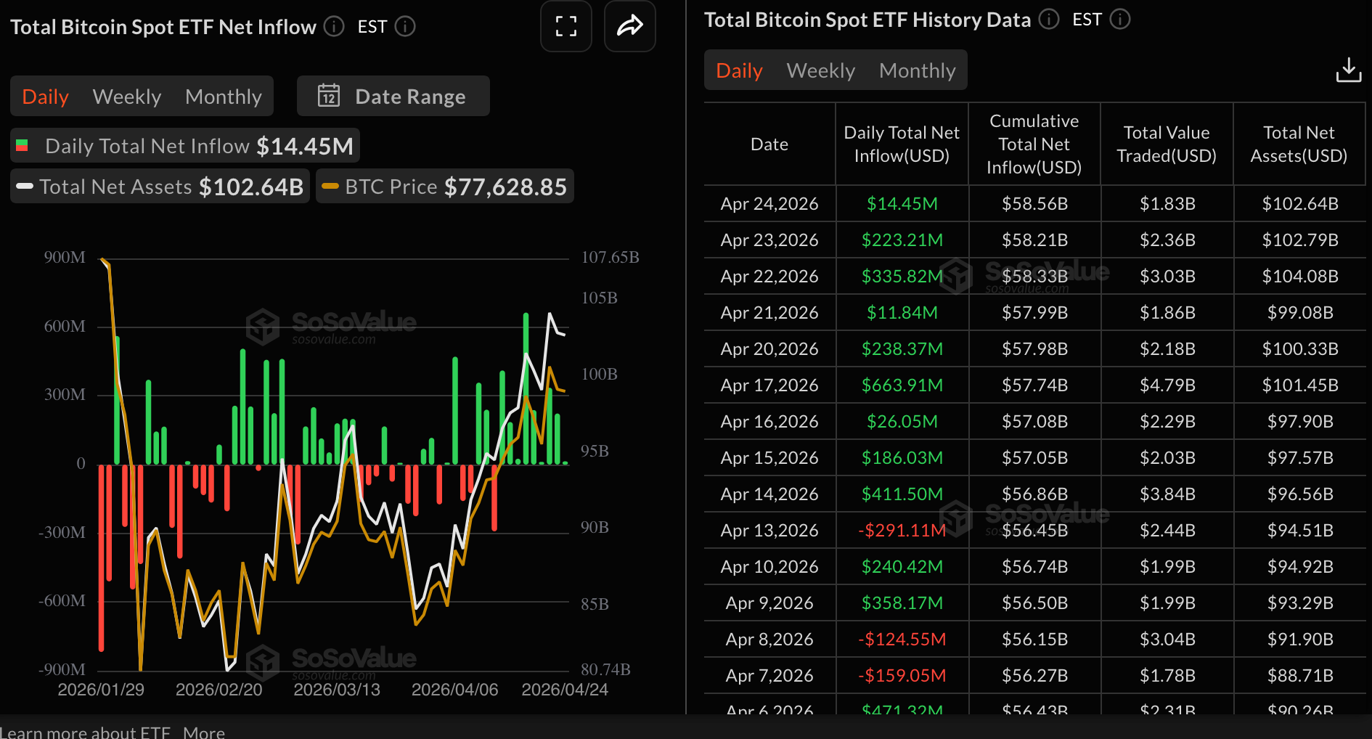Viewport: 1372px width, 739px height.
Task: Download the ETF history data
Action: click(x=1349, y=70)
